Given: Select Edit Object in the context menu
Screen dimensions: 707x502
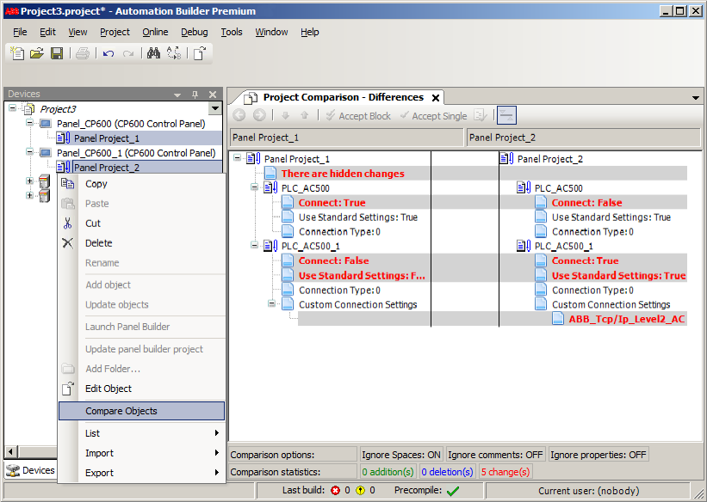Looking at the screenshot, I should [142, 389].
